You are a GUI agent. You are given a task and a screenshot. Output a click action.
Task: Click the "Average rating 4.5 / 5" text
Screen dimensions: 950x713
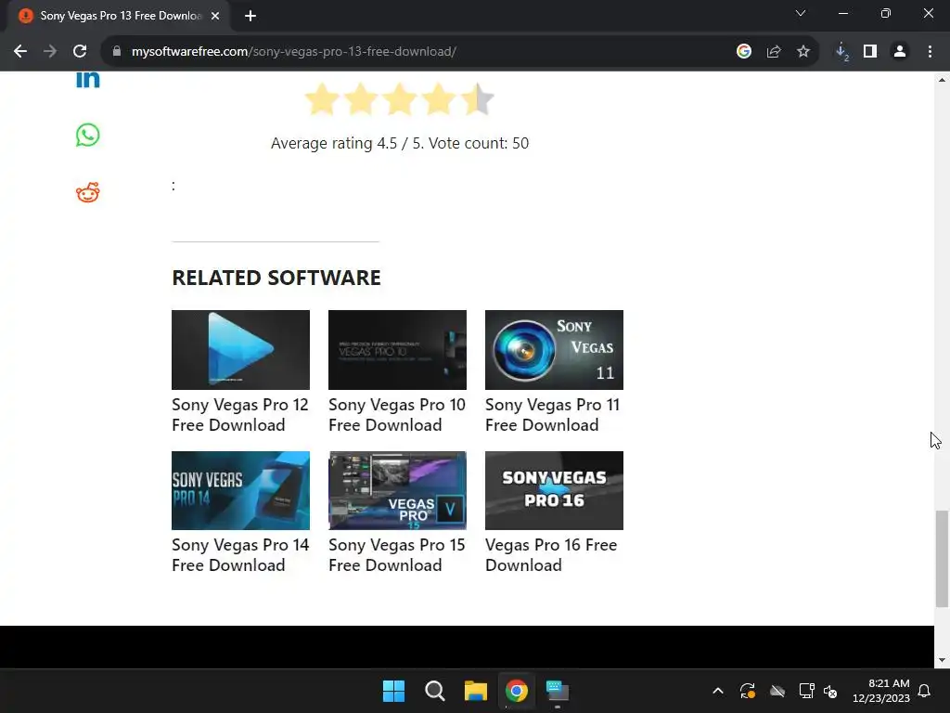click(347, 143)
